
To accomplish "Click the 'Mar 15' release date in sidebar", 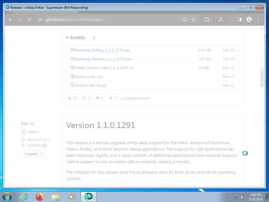I will click(28, 124).
